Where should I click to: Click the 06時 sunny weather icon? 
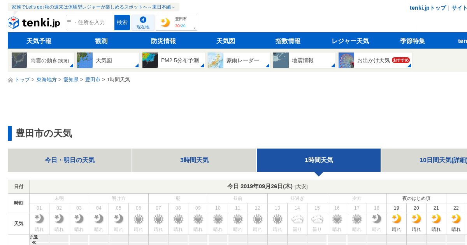(x=139, y=219)
